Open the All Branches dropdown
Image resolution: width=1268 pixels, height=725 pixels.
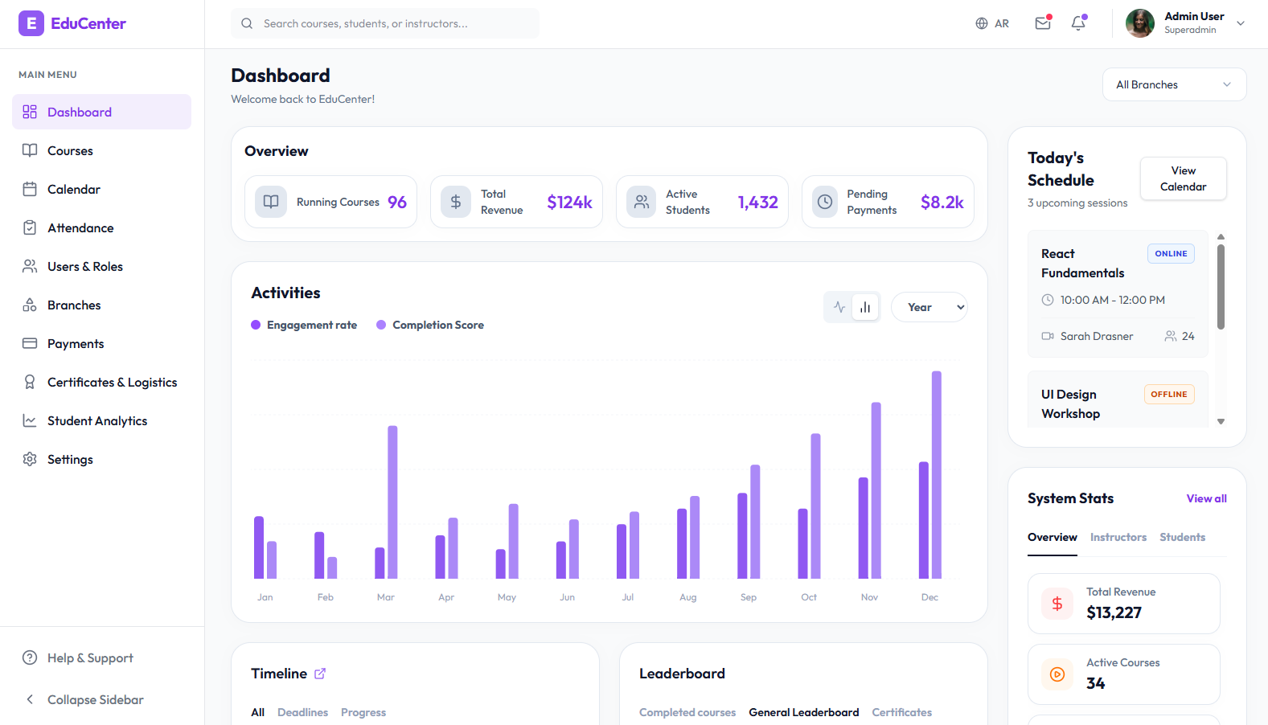[x=1175, y=84]
